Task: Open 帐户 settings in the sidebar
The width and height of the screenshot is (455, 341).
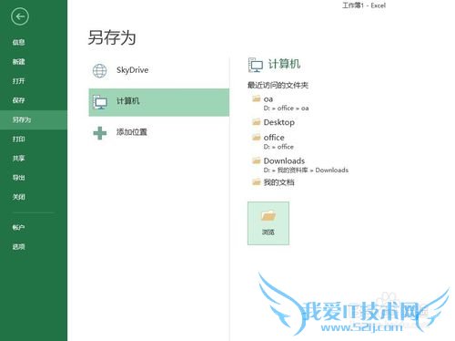Action: [18, 227]
